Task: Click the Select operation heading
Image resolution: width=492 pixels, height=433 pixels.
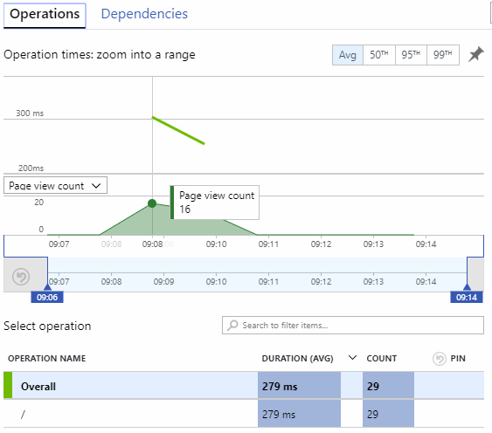Action: (47, 326)
